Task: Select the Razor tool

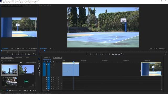Action: tap(39, 66)
